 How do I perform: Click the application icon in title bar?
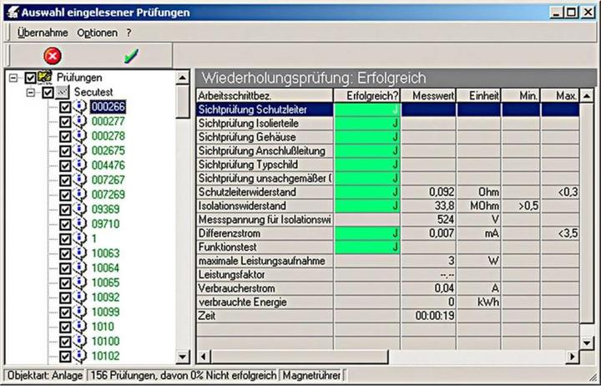click(13, 13)
